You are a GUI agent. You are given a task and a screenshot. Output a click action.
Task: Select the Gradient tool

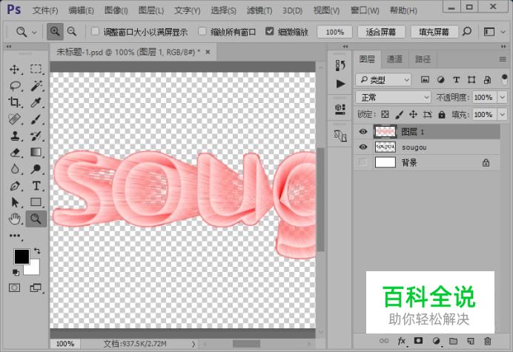click(36, 152)
